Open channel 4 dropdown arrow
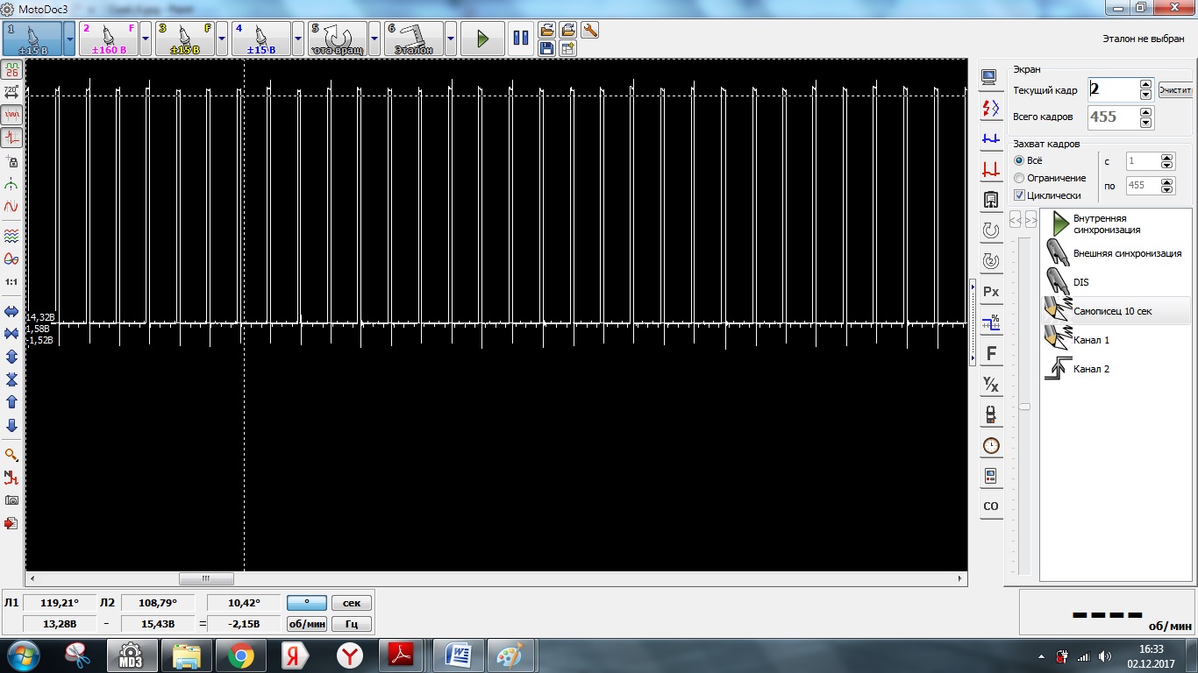The width and height of the screenshot is (1198, 673). coord(298,39)
